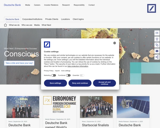The height and width of the screenshot is (128, 160).
Task: Open language globe in cookie dialog
Action: pos(114,43)
